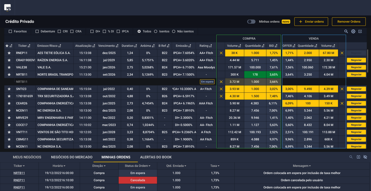Remove CEAR26 sell offer with X icon
Viewport: 371px width, 191px height.
[x=342, y=103]
